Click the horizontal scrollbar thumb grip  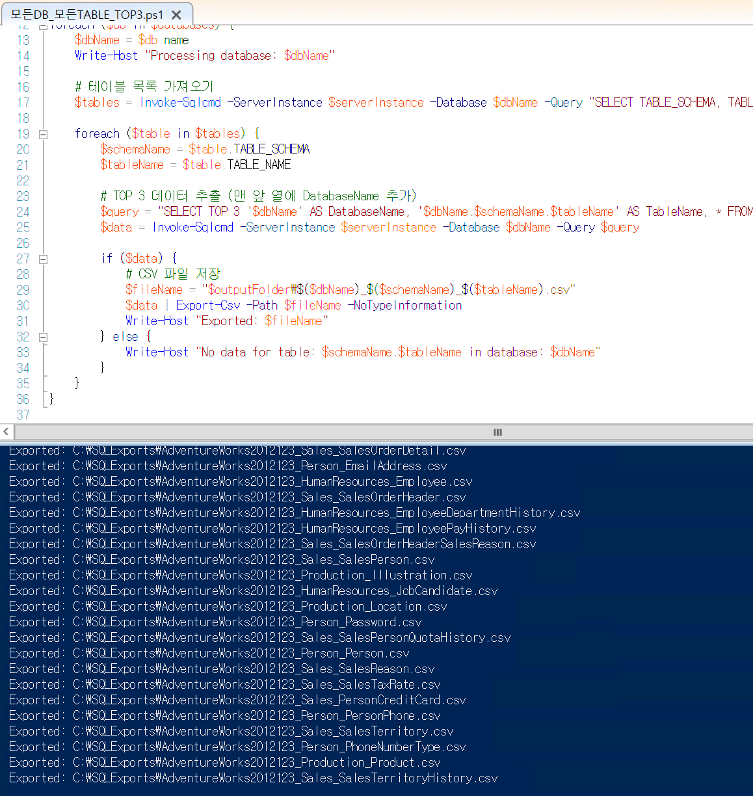(497, 432)
